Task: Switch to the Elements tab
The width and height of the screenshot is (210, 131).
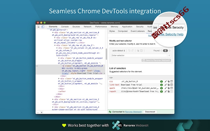Action: pyautogui.click(x=53, y=27)
